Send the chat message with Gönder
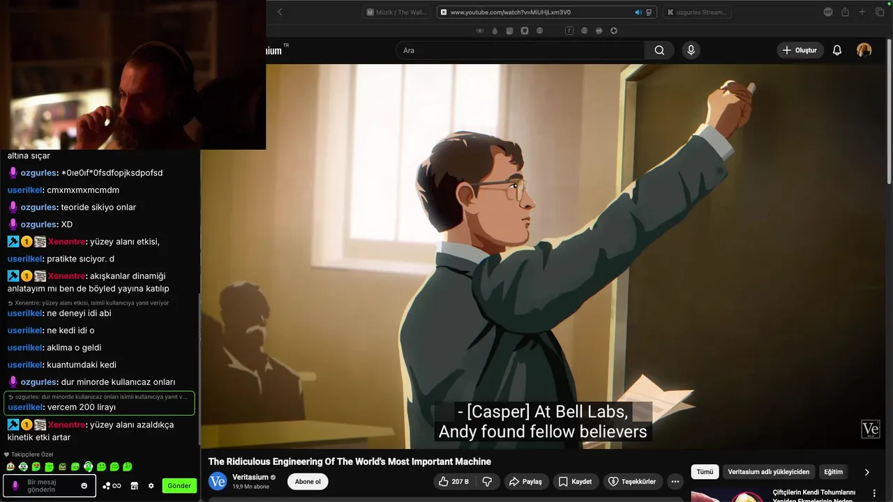This screenshot has height=502, width=893. 179,486
